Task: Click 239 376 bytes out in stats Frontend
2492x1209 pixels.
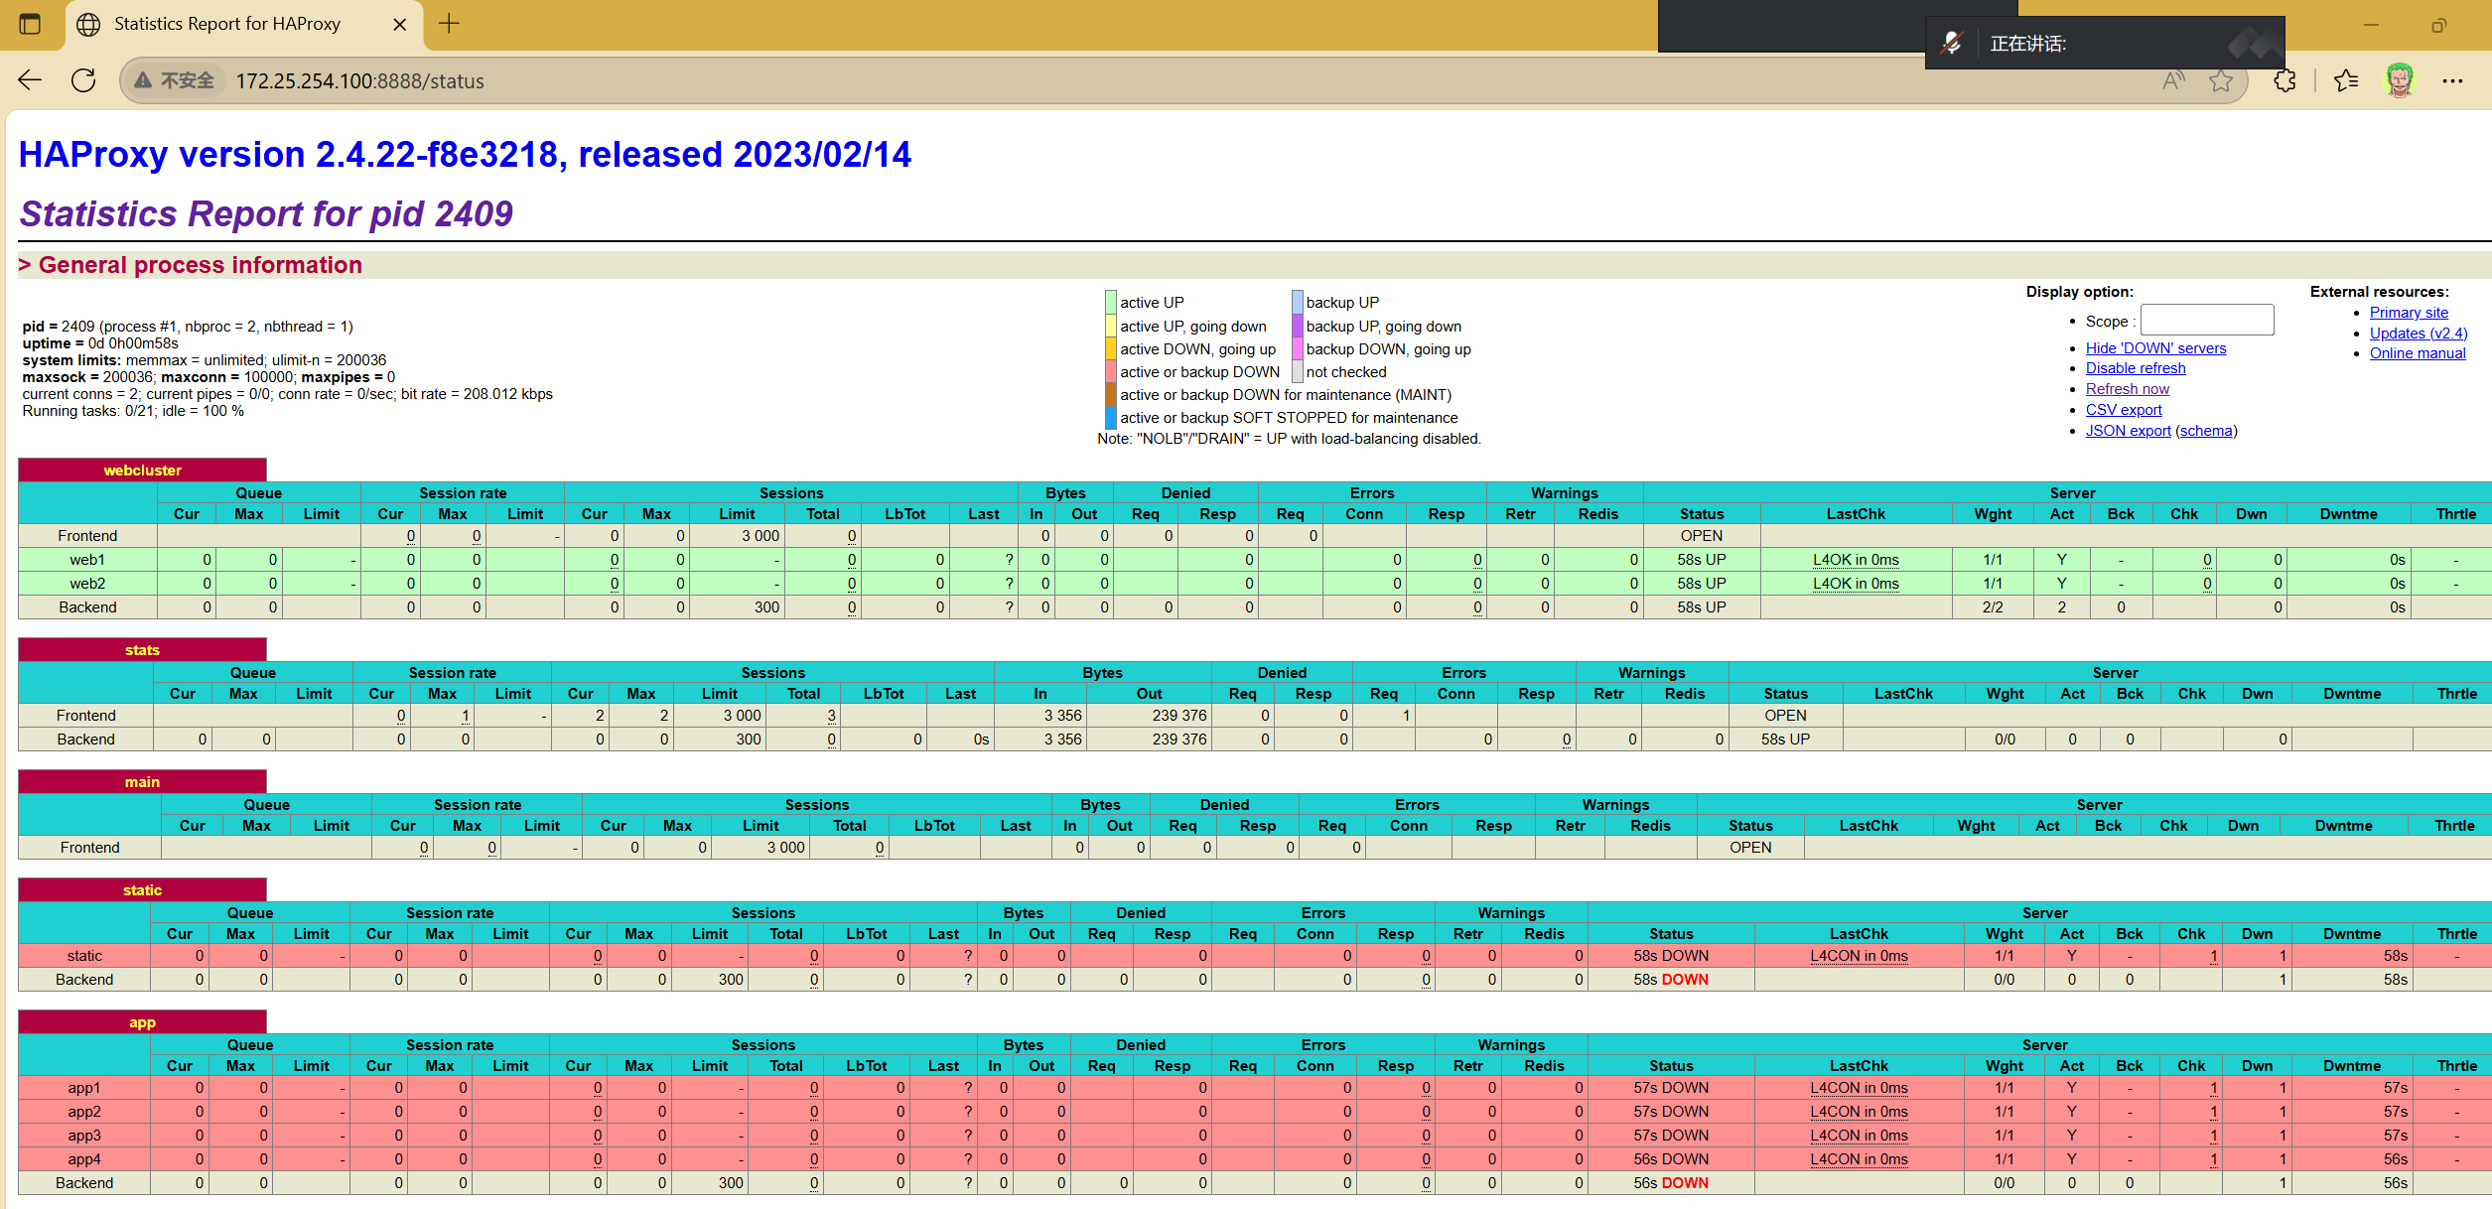Action: coord(1178,716)
